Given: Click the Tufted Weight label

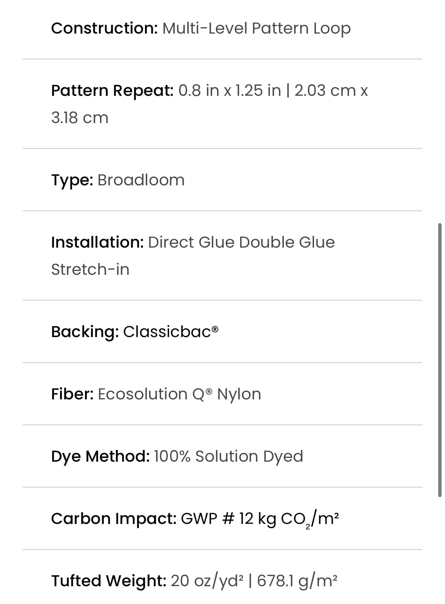Looking at the screenshot, I should tap(109, 581).
